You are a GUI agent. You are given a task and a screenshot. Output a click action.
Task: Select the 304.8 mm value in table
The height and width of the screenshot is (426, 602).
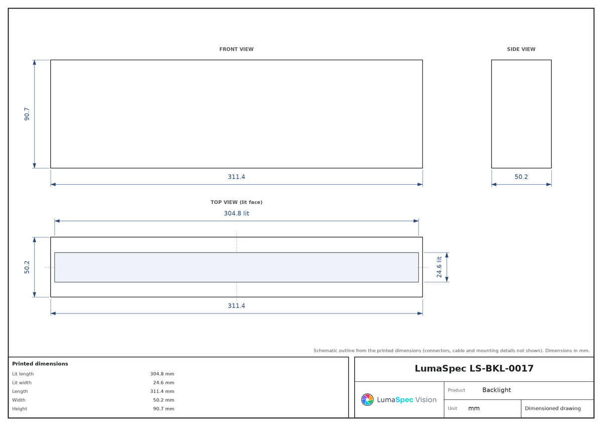tap(162, 374)
